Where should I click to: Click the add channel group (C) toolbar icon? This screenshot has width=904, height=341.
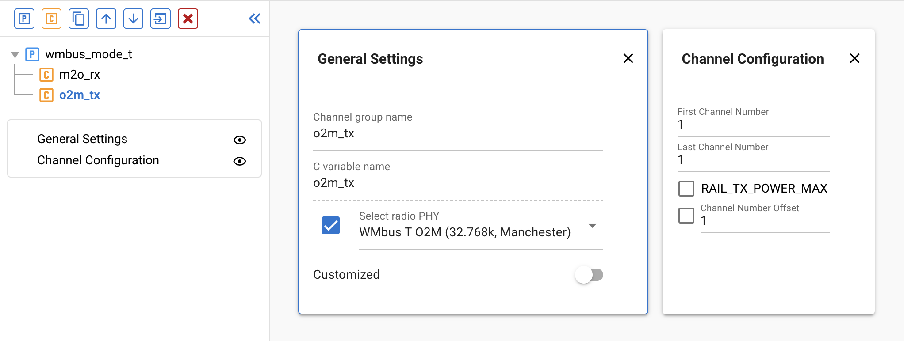[x=51, y=19]
